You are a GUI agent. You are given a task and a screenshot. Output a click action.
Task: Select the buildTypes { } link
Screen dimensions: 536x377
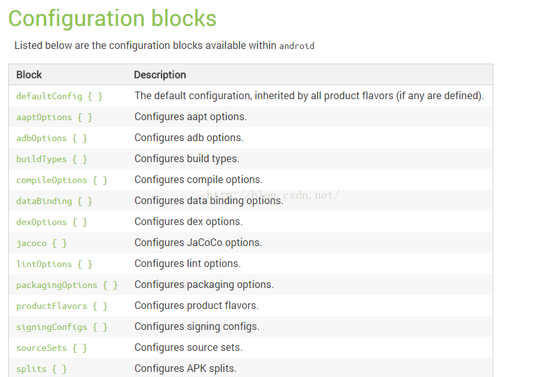tap(52, 159)
